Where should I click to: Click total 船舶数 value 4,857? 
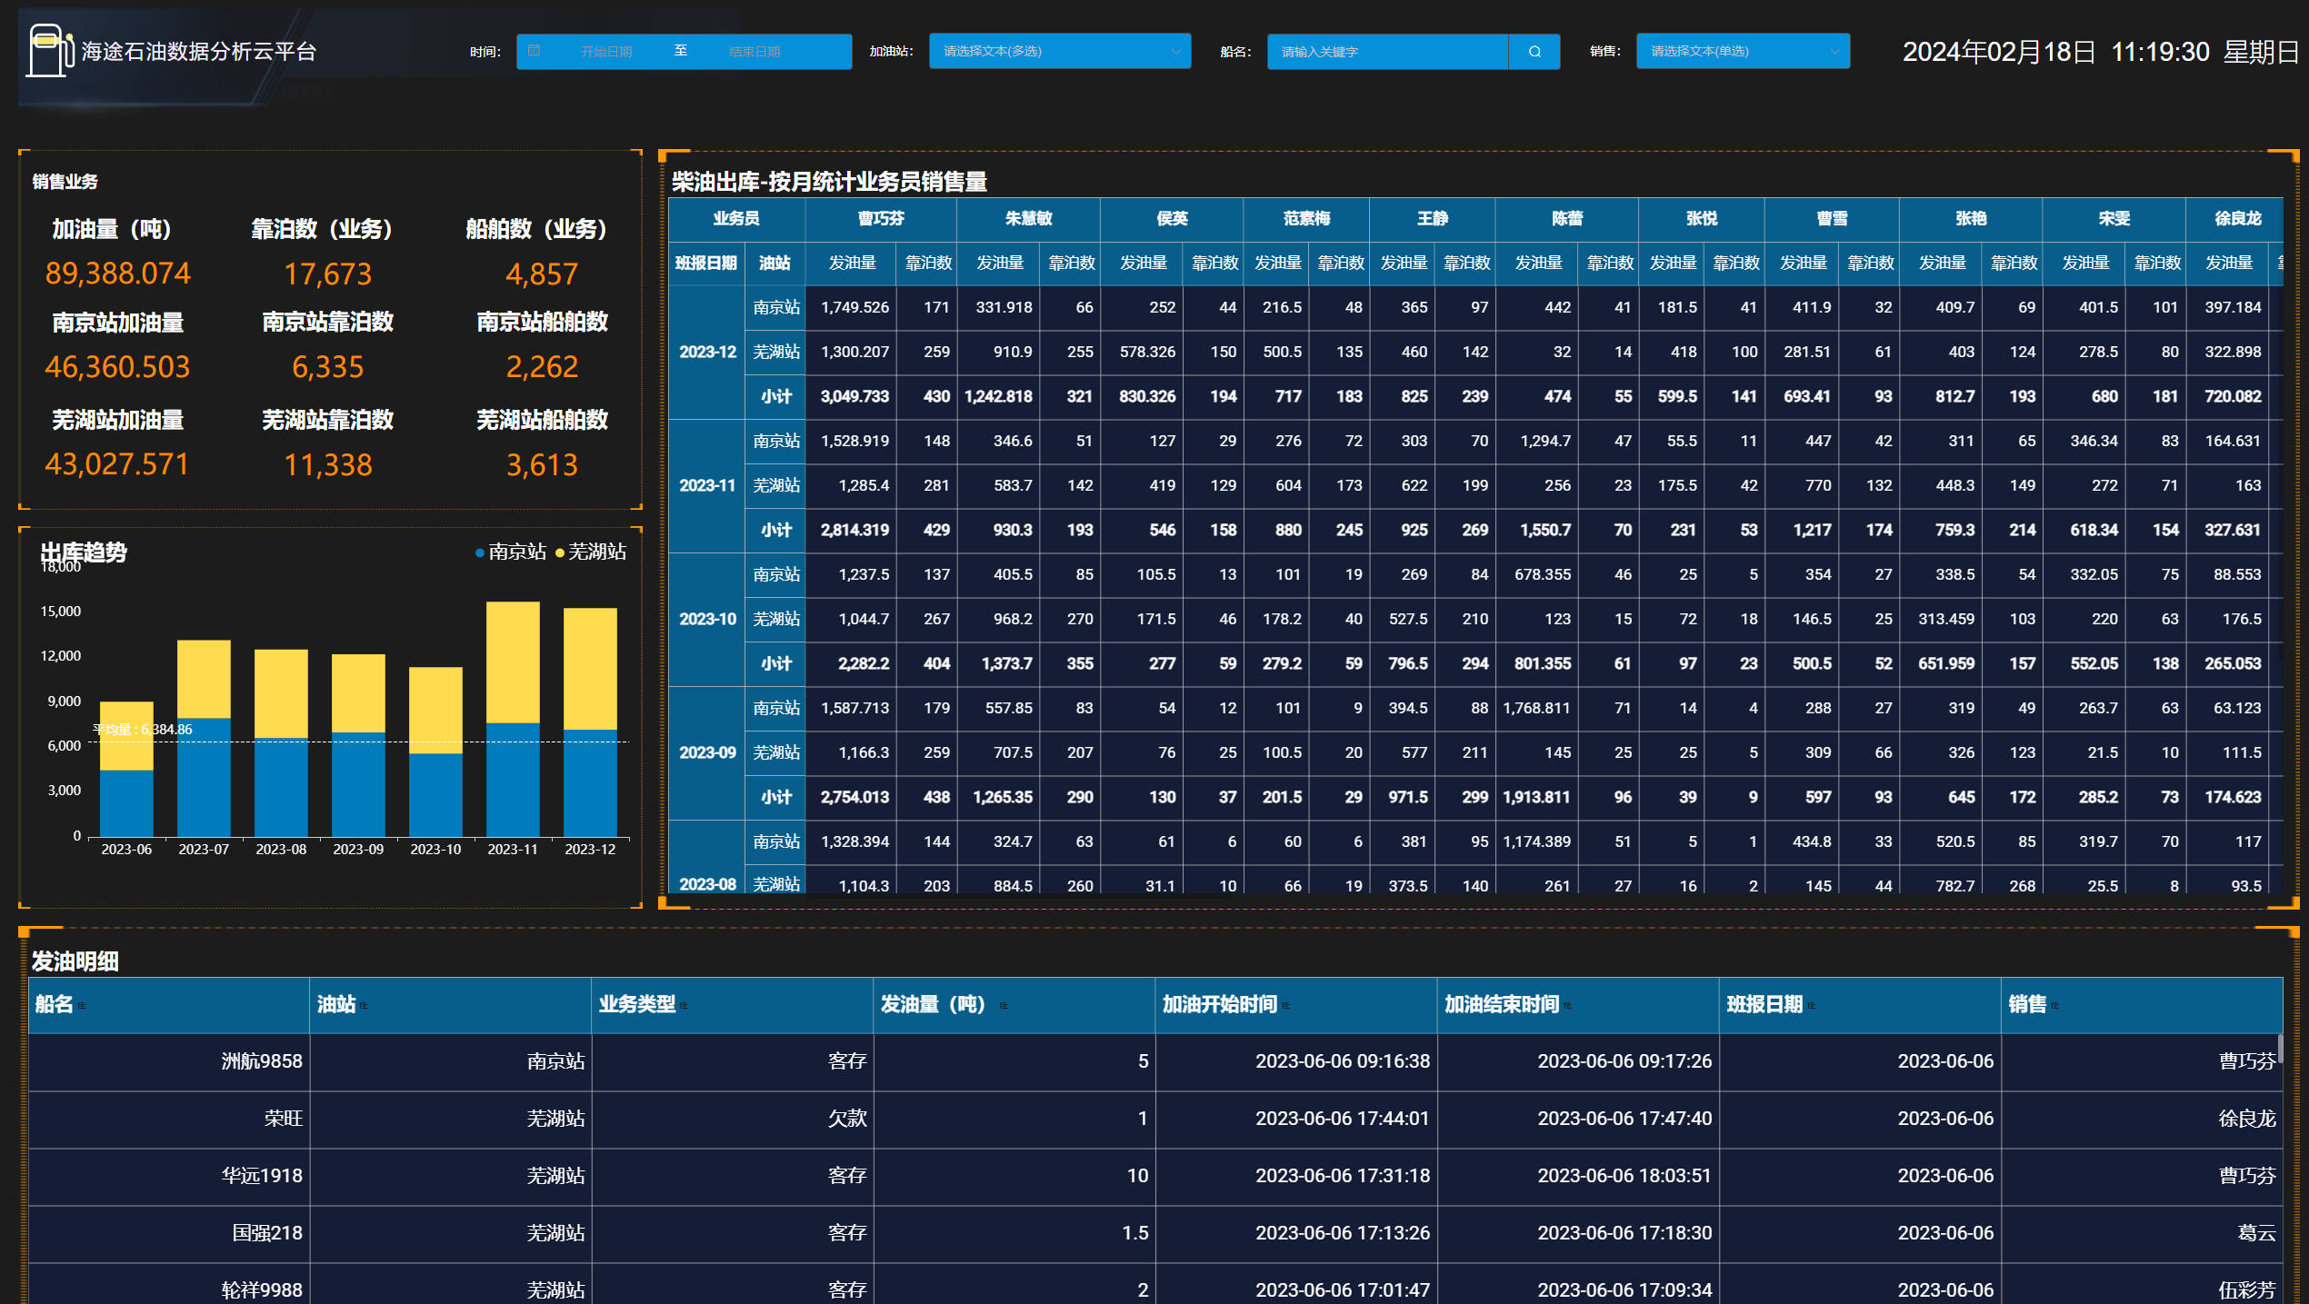(542, 274)
